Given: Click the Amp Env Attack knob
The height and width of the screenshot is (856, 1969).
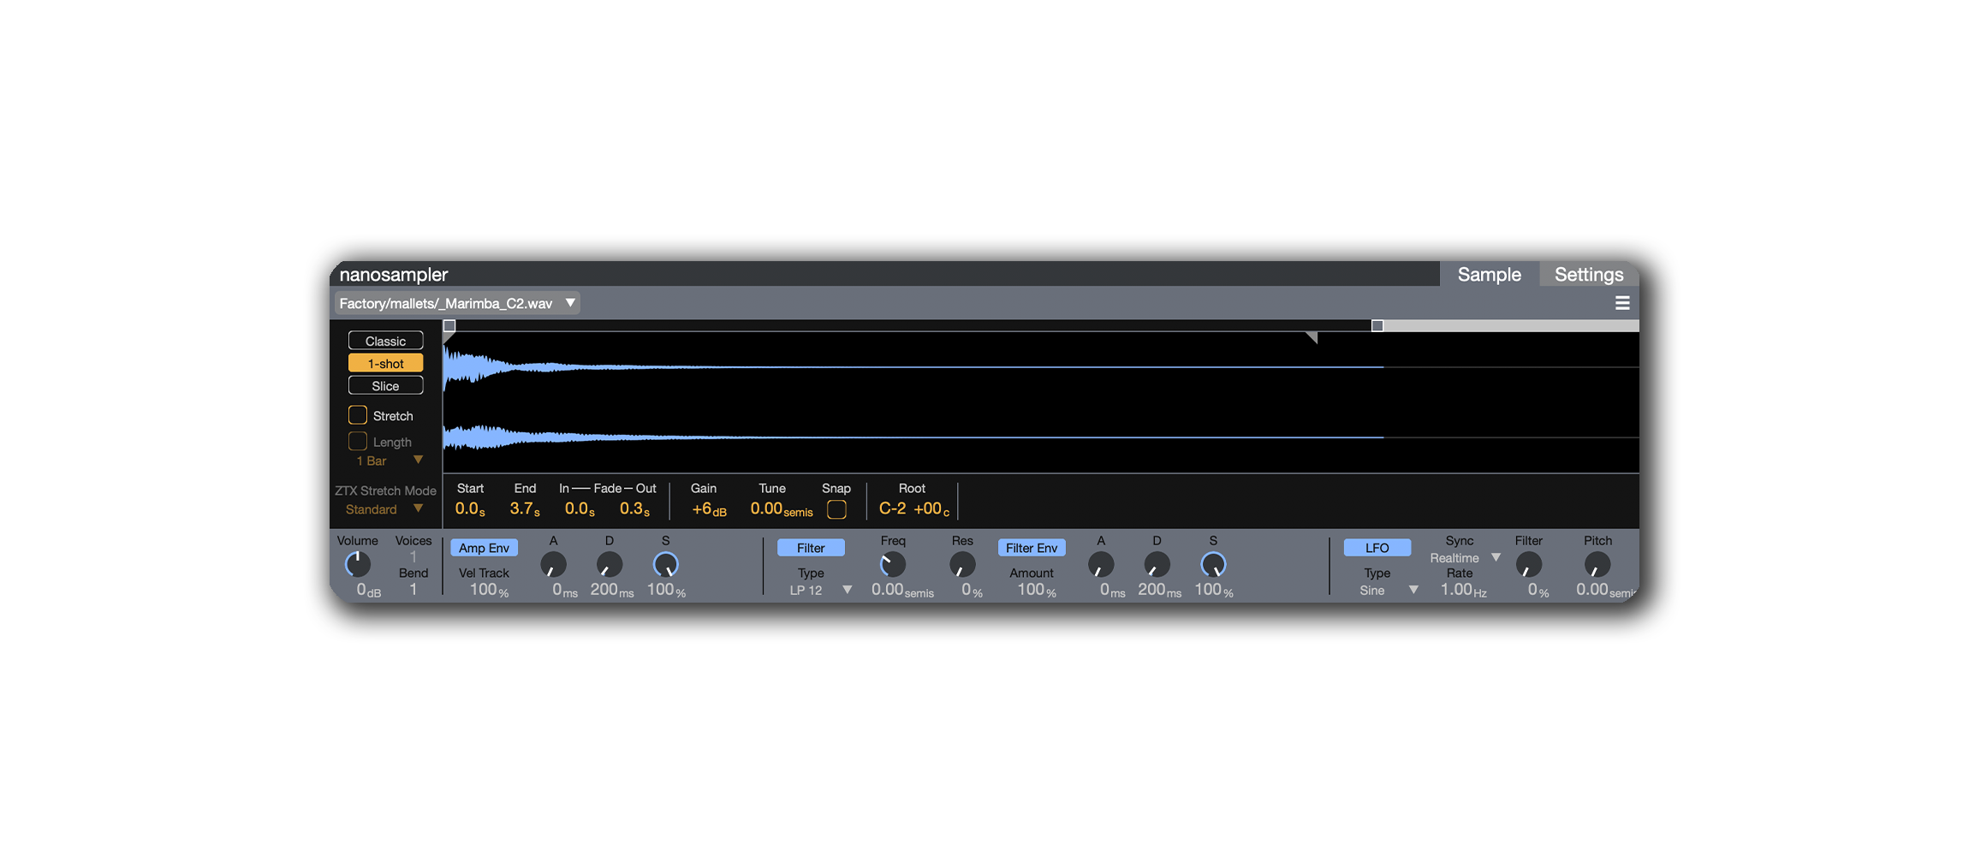Looking at the screenshot, I should [x=553, y=565].
